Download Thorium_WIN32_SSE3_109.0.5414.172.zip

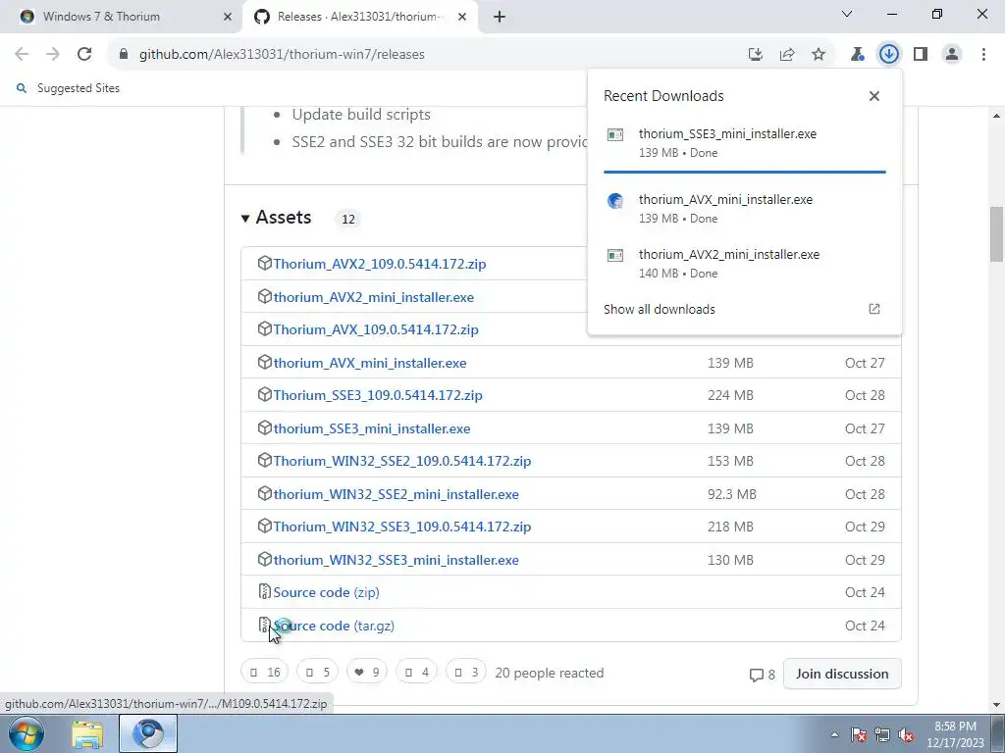pos(401,527)
